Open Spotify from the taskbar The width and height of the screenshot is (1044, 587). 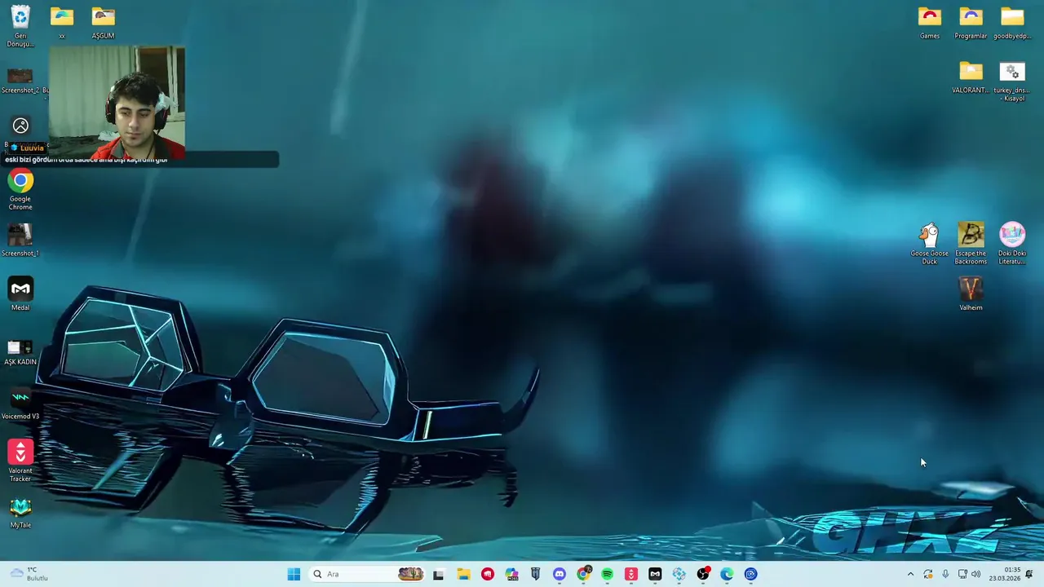point(607,574)
